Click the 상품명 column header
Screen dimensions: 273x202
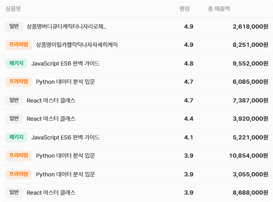coord(13,9)
